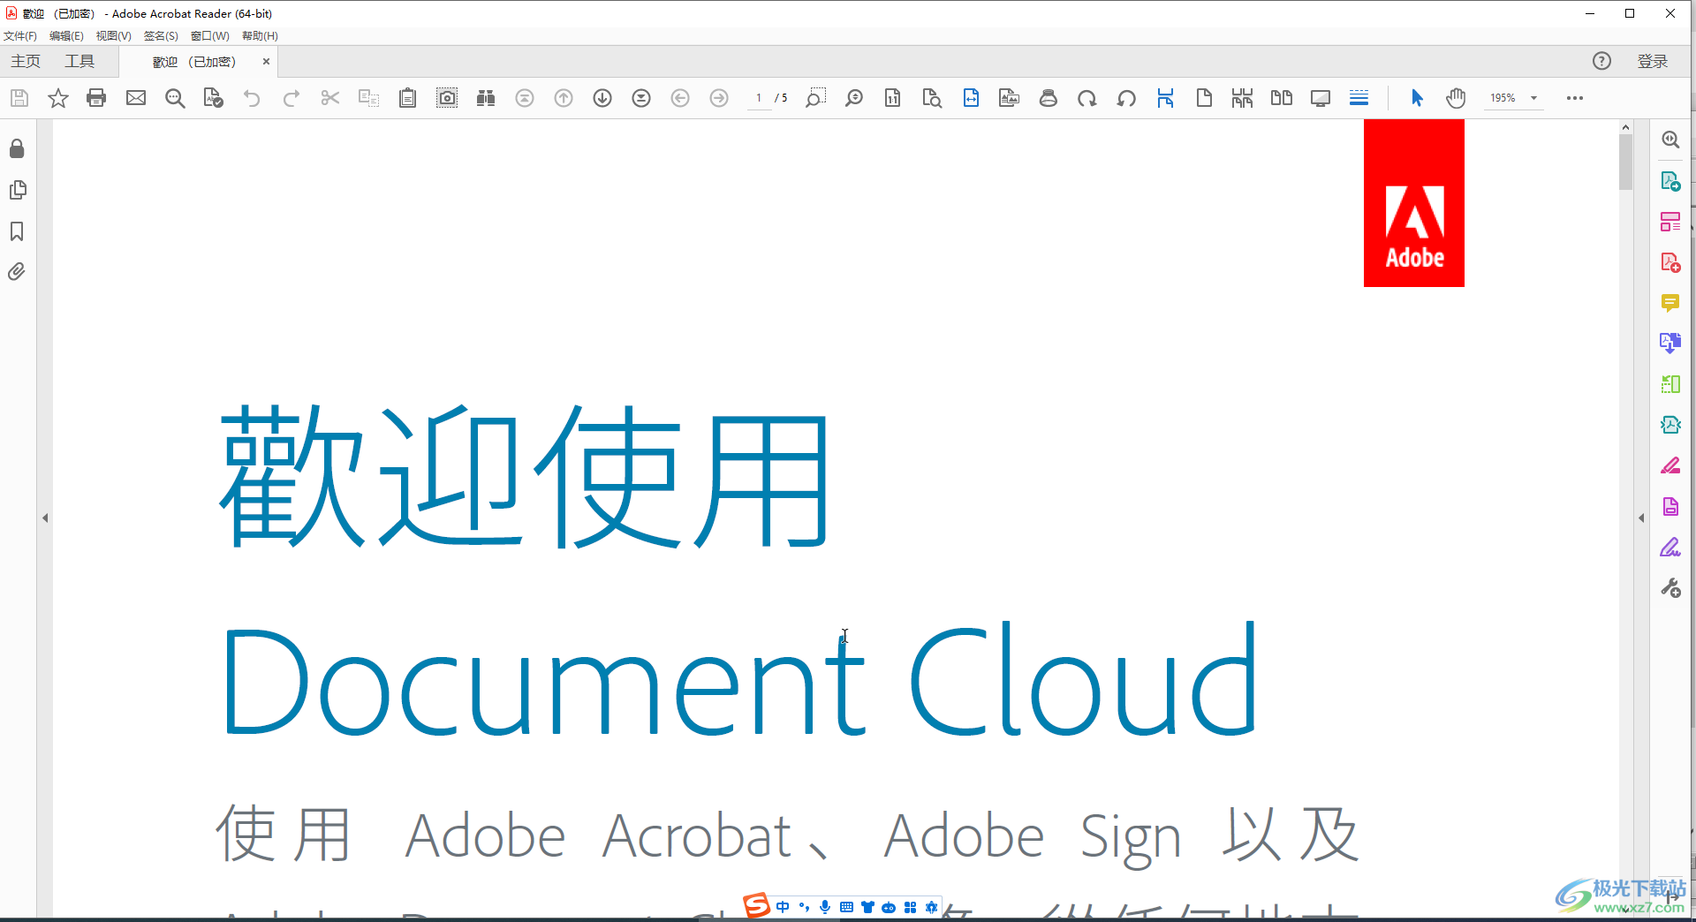The width and height of the screenshot is (1696, 922).
Task: Activate the Hand pan tool
Action: 1456,98
